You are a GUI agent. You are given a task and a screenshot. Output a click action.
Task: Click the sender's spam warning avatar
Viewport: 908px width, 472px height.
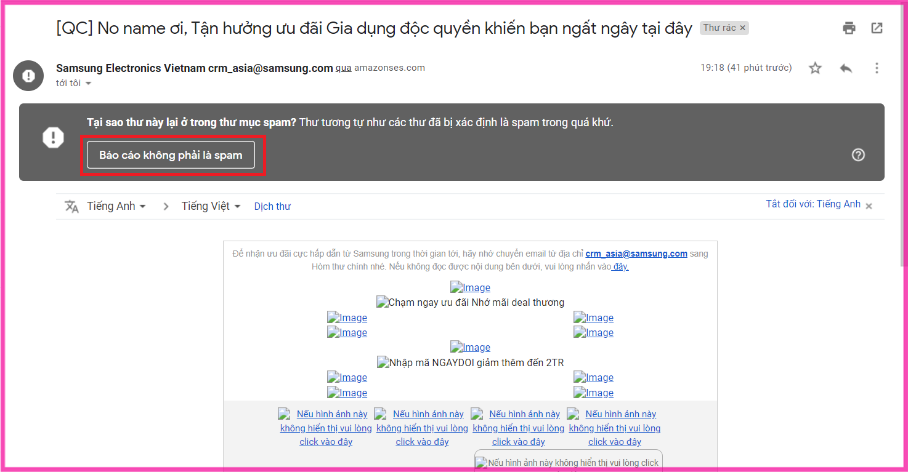(x=28, y=76)
